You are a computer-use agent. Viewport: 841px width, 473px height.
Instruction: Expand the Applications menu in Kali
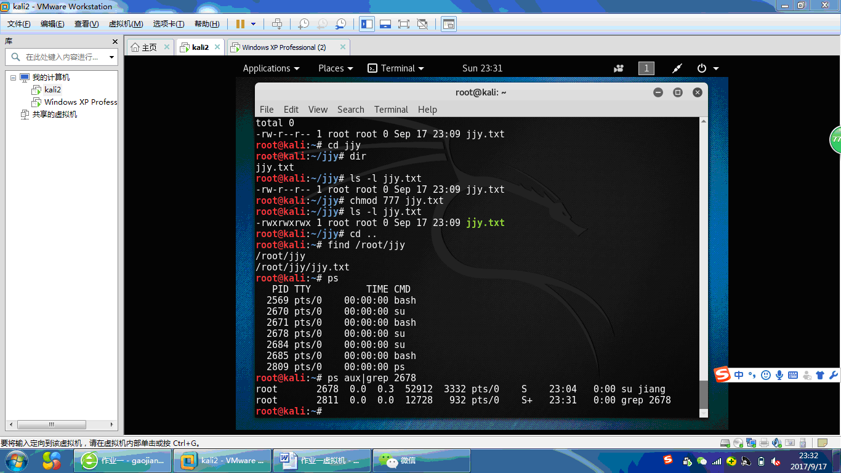271,68
